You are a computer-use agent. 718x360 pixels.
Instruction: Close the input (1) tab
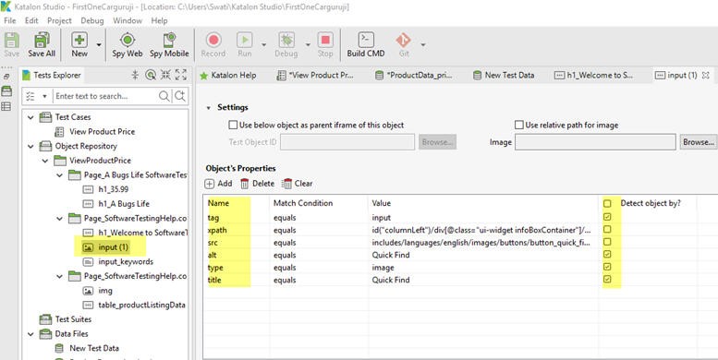click(706, 76)
